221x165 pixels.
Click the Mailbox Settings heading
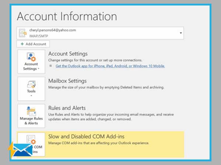coord(67,81)
